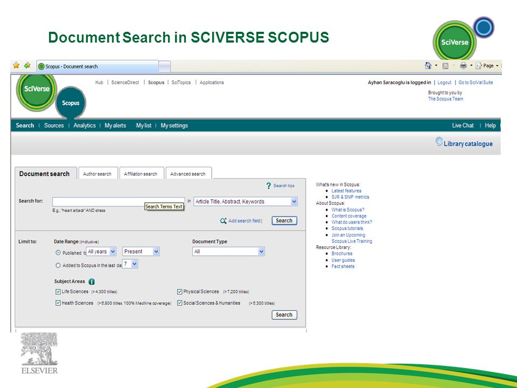Open the Sources menu item
Image resolution: width=517 pixels, height=388 pixels.
54,126
